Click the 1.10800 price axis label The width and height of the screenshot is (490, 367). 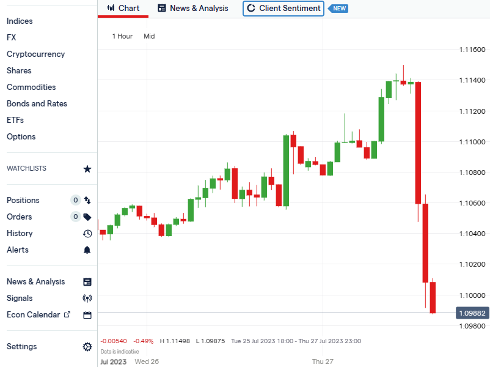coord(472,172)
